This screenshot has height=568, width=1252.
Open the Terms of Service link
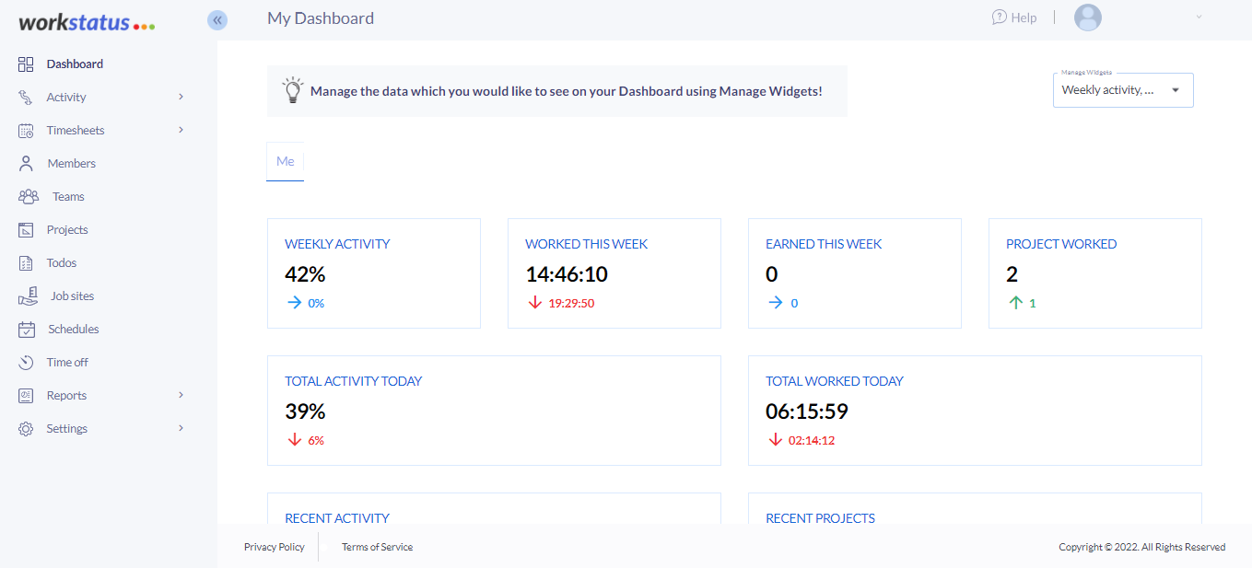(x=377, y=547)
